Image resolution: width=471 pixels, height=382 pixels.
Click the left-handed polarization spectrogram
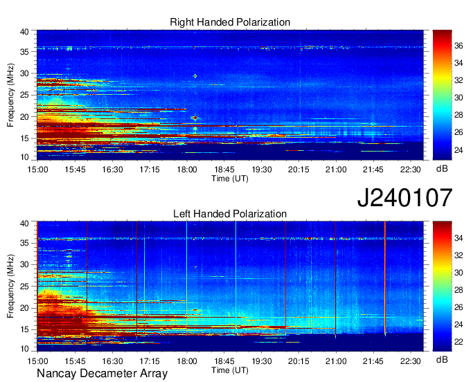(230, 286)
